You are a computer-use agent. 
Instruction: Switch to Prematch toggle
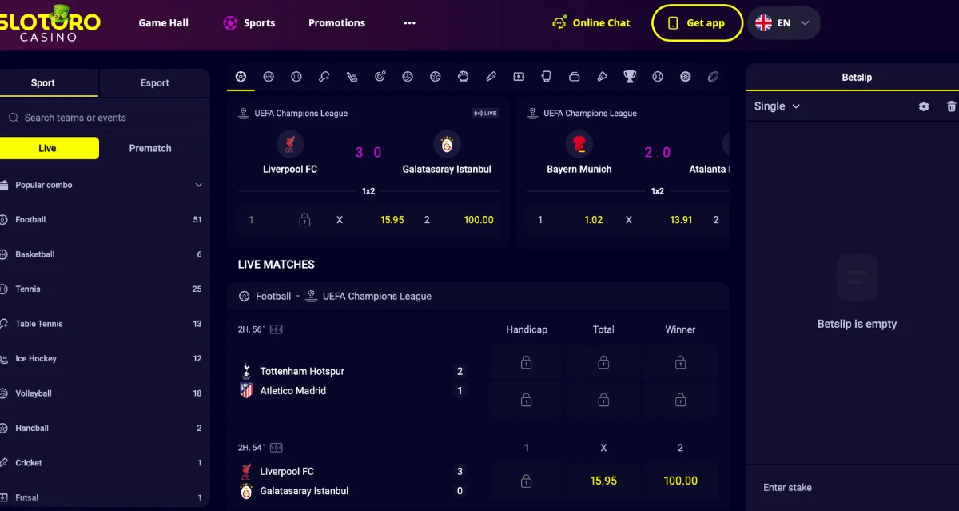point(150,148)
